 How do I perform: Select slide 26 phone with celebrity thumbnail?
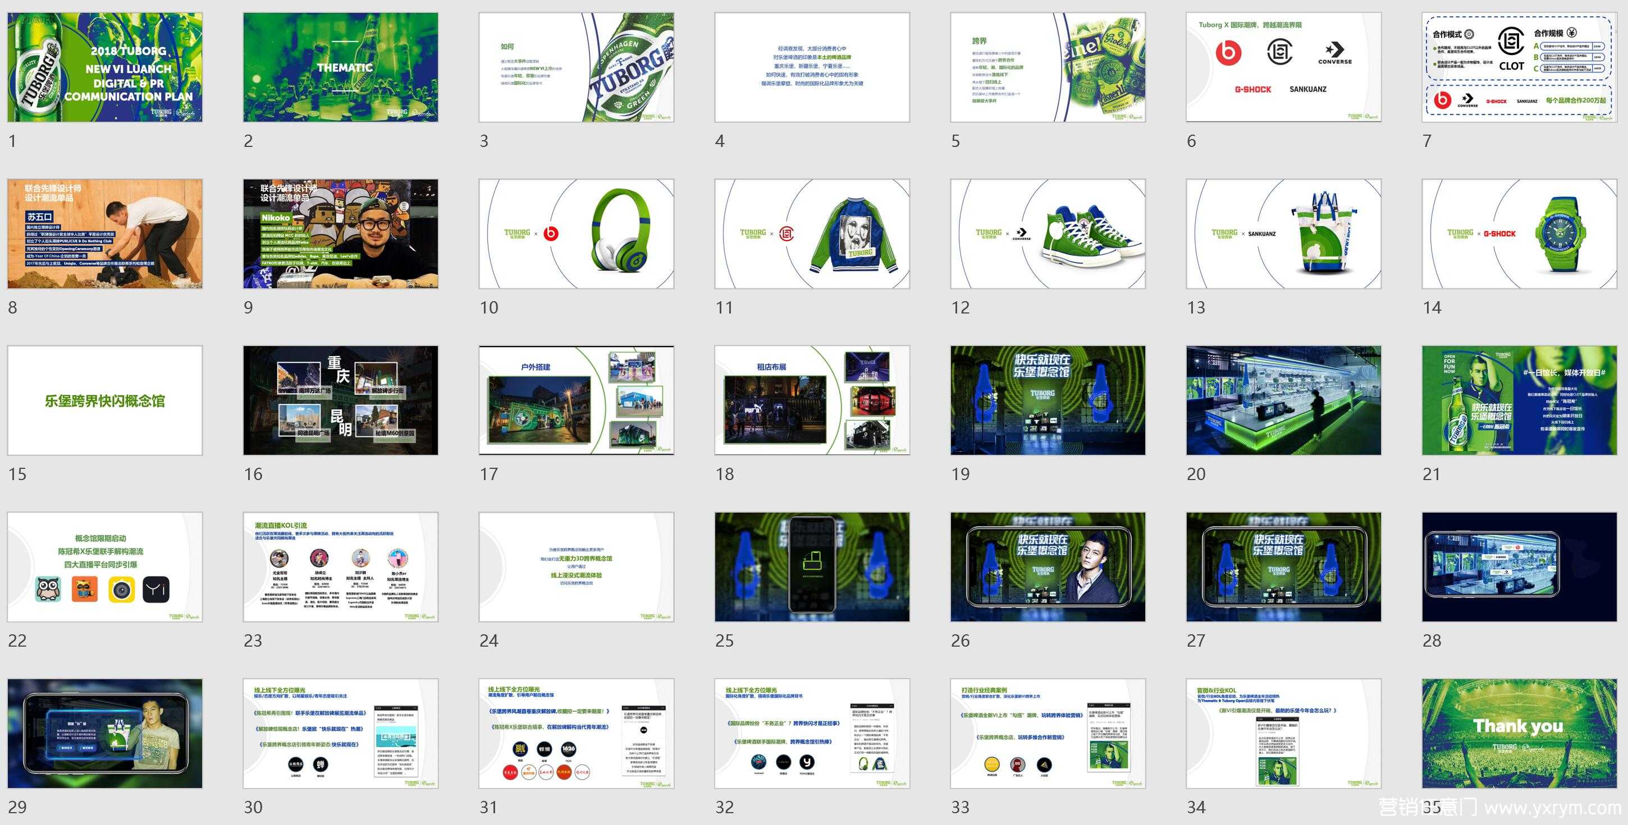pos(1048,567)
